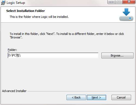Click the disabled maximize button in title bar

(x=119, y=2)
